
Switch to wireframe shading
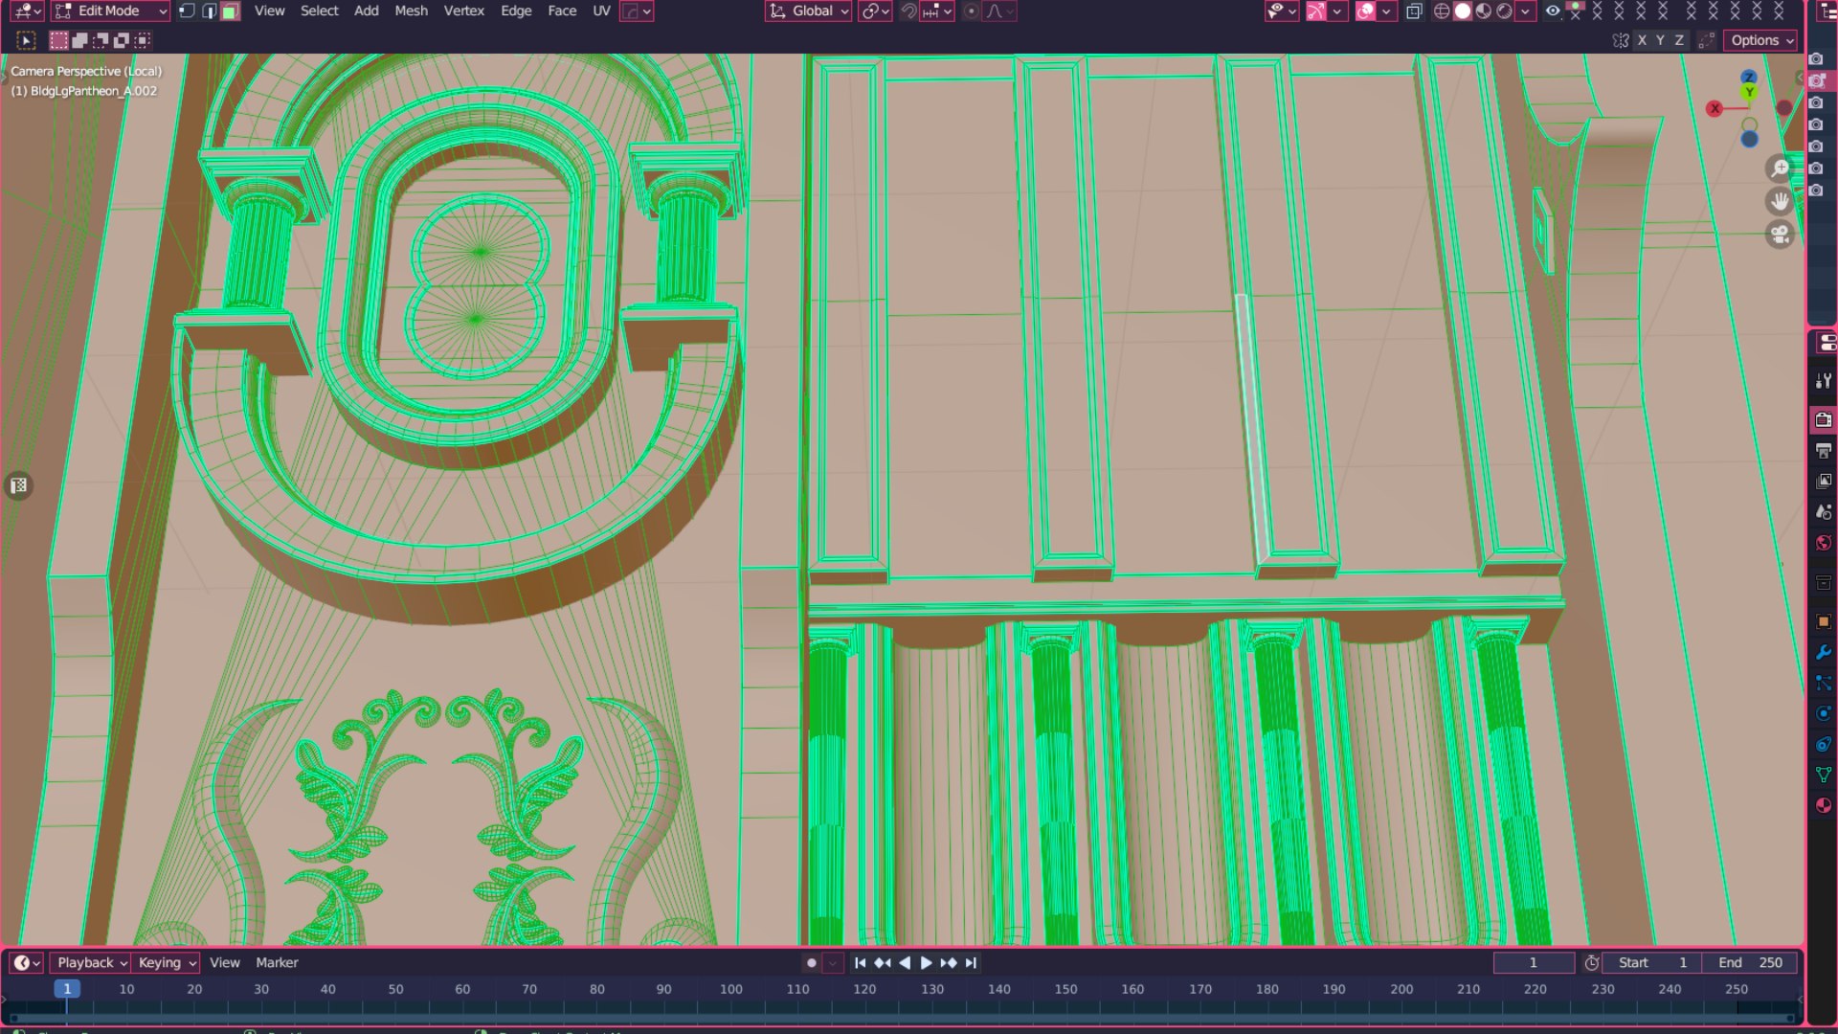pyautogui.click(x=1441, y=11)
